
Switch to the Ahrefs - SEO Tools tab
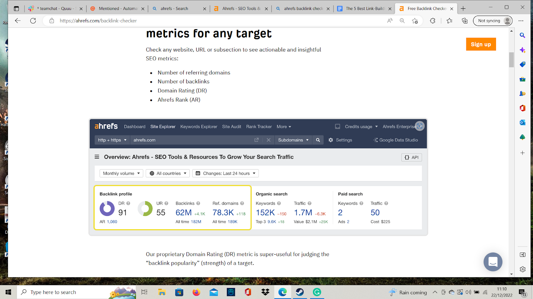(x=241, y=9)
